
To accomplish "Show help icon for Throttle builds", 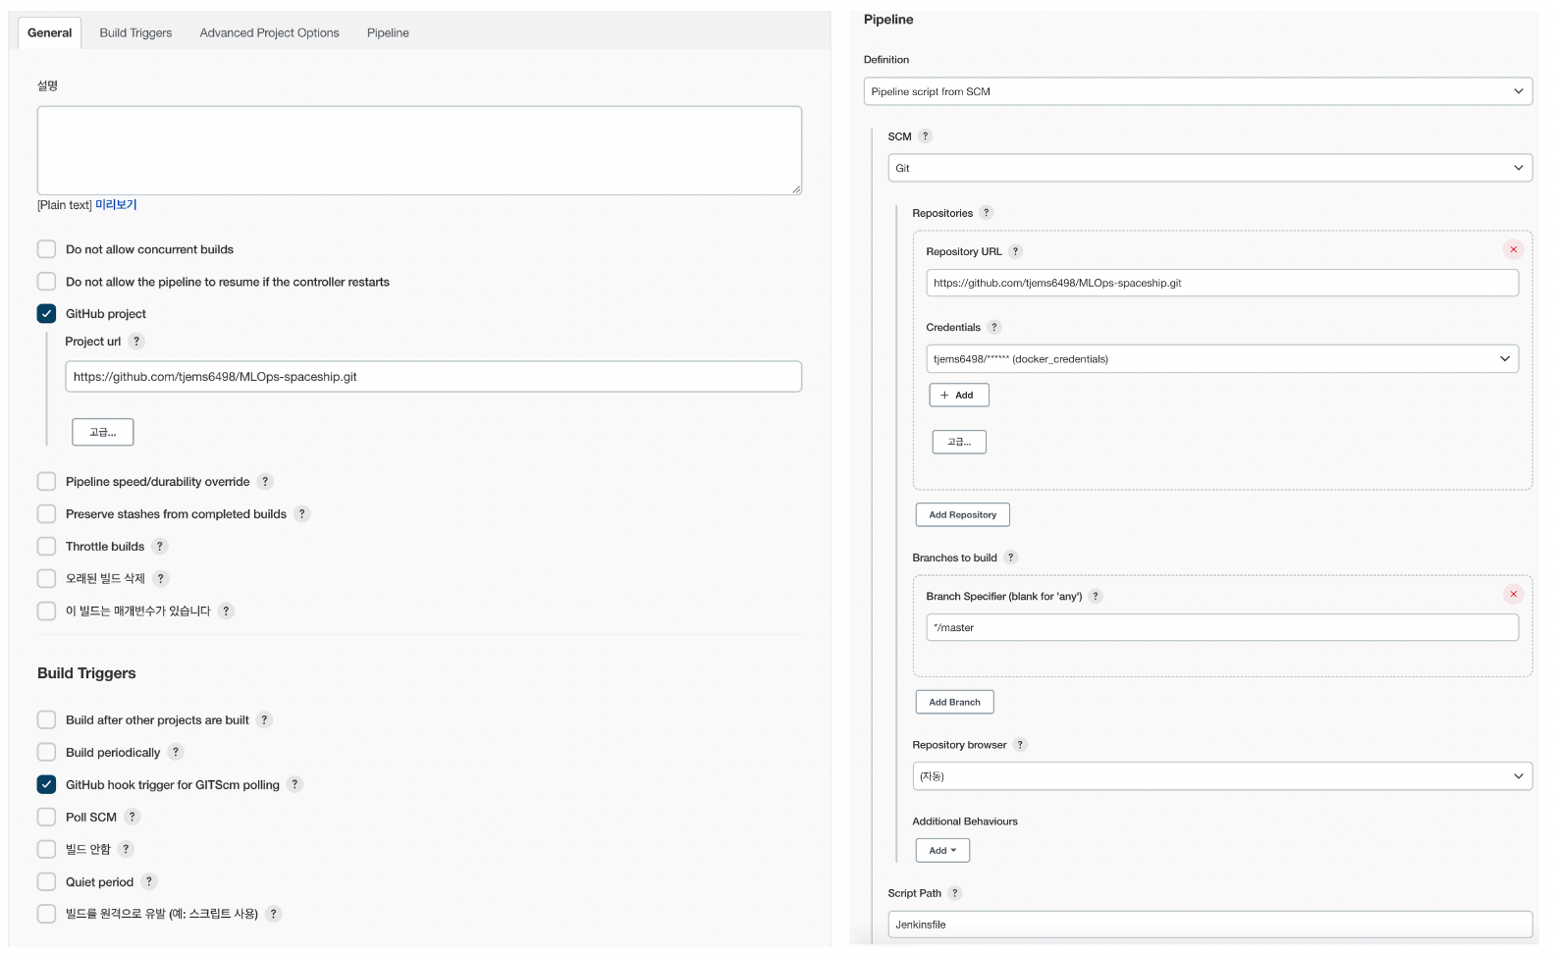I will point(160,547).
